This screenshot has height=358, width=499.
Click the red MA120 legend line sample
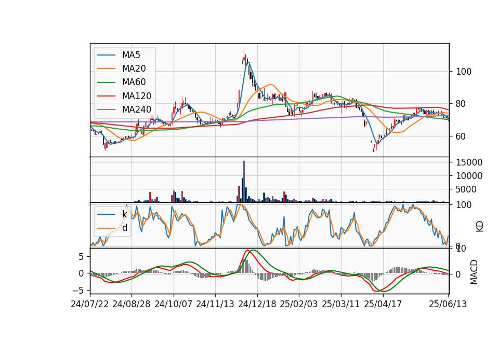pyautogui.click(x=107, y=96)
